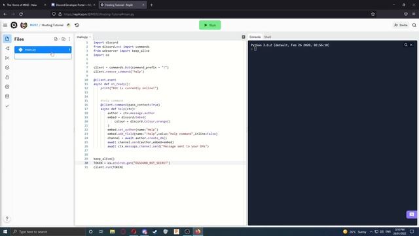The width and height of the screenshot is (419, 236).
Task: Click the 'client.run(TOKEN)' code line
Action: tap(108, 167)
